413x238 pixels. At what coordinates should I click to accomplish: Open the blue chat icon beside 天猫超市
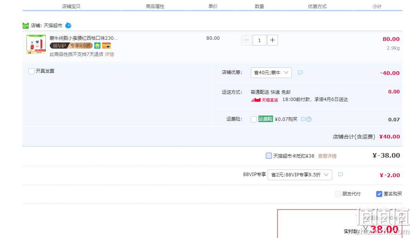click(68, 26)
